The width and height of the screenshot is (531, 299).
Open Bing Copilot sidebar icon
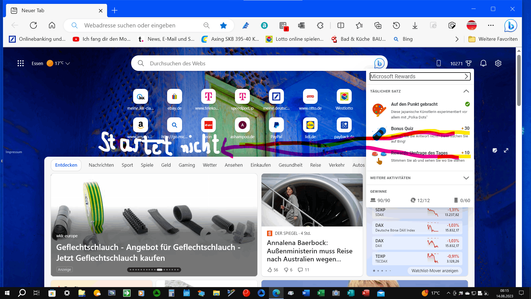pos(511,25)
